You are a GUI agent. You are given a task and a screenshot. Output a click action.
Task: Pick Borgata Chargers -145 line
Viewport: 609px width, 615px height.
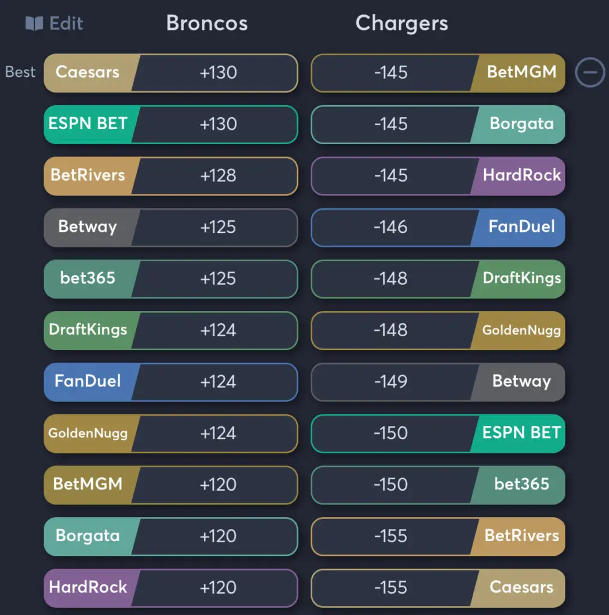coord(438,124)
